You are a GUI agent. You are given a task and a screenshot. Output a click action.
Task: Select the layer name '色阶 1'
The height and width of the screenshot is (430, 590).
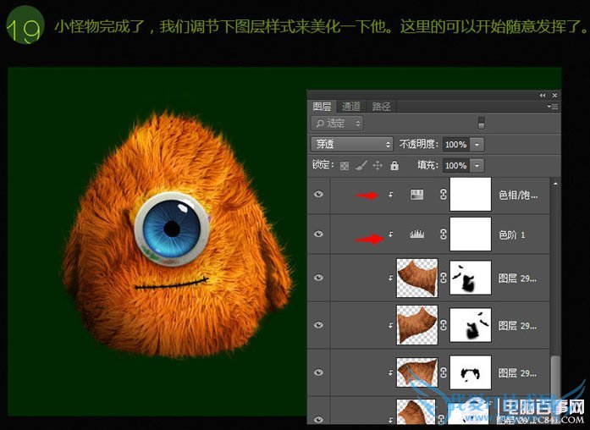pyautogui.click(x=511, y=234)
